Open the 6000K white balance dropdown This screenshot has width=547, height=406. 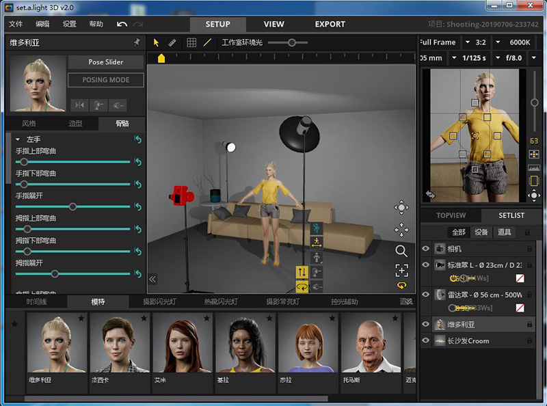(520, 42)
